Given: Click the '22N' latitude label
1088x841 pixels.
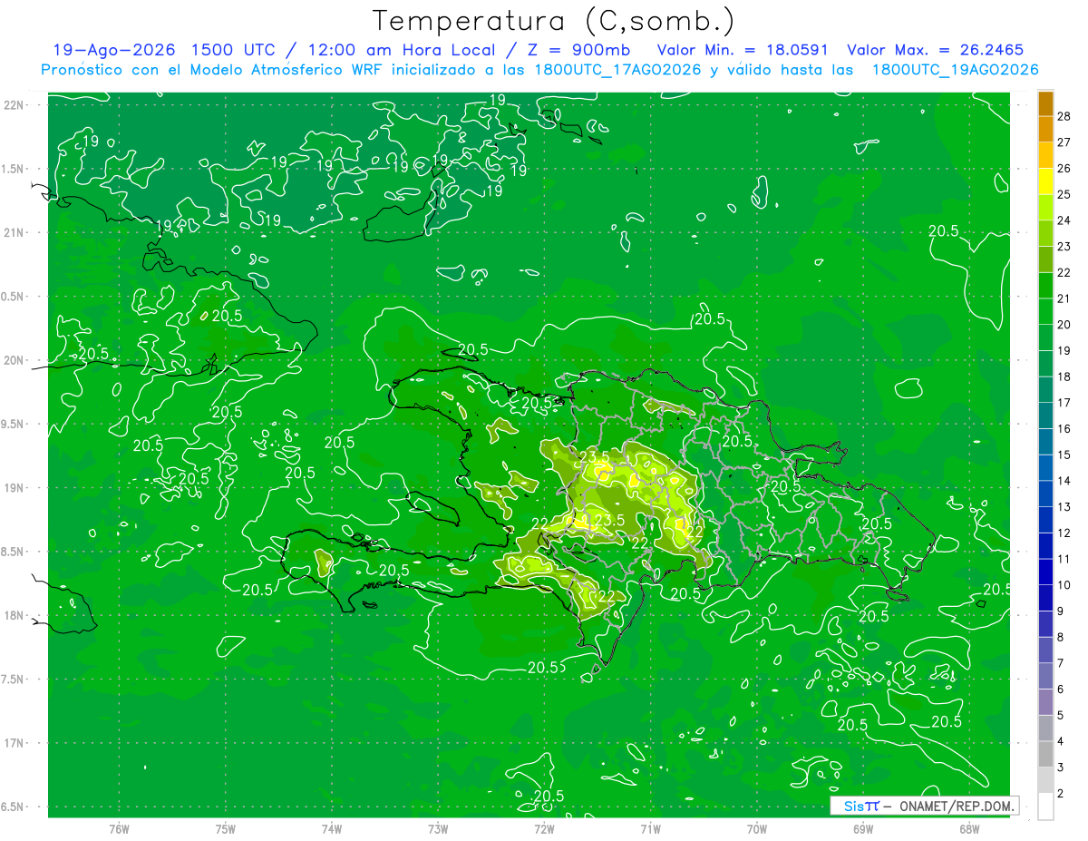Looking at the screenshot, I should (15, 105).
